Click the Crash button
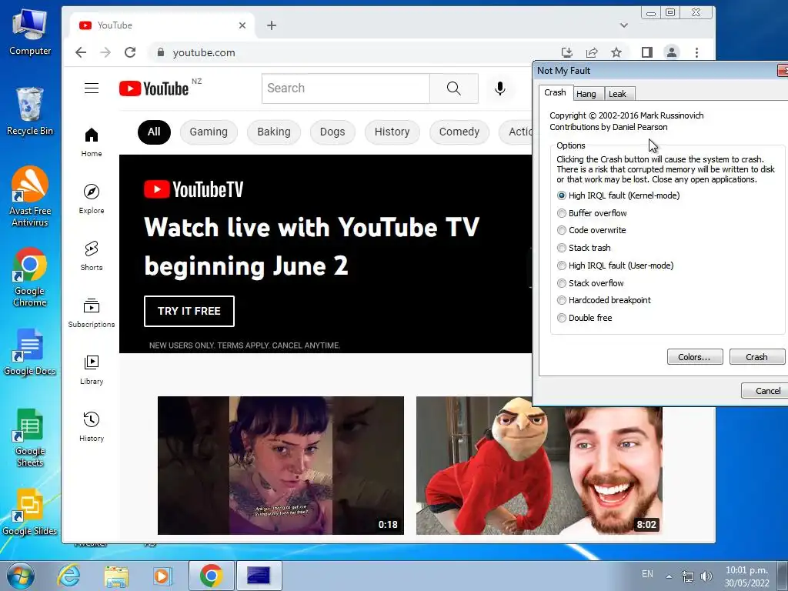The image size is (788, 591). point(757,357)
